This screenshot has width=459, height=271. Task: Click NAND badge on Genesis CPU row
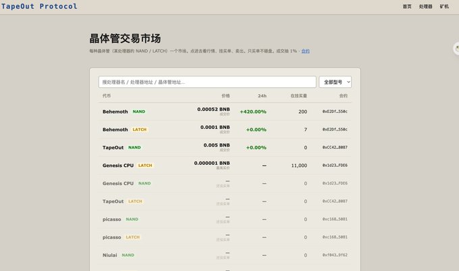tap(144, 183)
